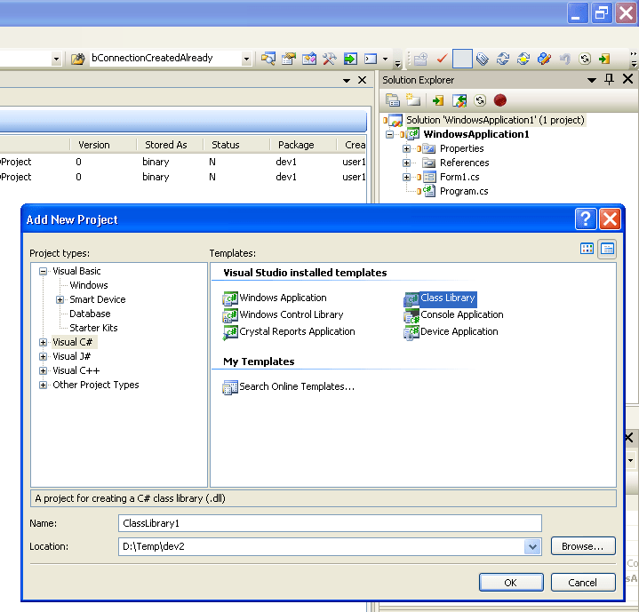Click Show All Files icon in Solution Explorer
The image size is (639, 612).
click(x=413, y=100)
